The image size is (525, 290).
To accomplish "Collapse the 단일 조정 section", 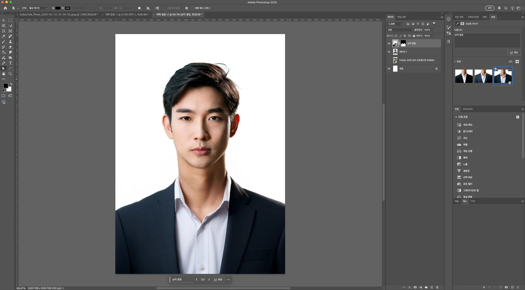I will [x=456, y=117].
